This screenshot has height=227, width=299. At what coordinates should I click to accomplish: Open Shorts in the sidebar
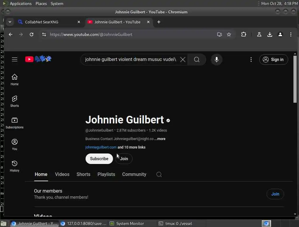coord(15,102)
